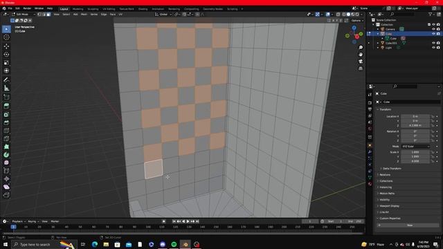This screenshot has height=249, width=443.
Task: Switch to rendered viewport shading
Action: click(357, 14)
